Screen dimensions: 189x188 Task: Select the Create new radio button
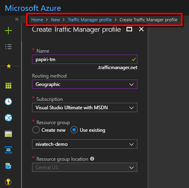coord(36,130)
